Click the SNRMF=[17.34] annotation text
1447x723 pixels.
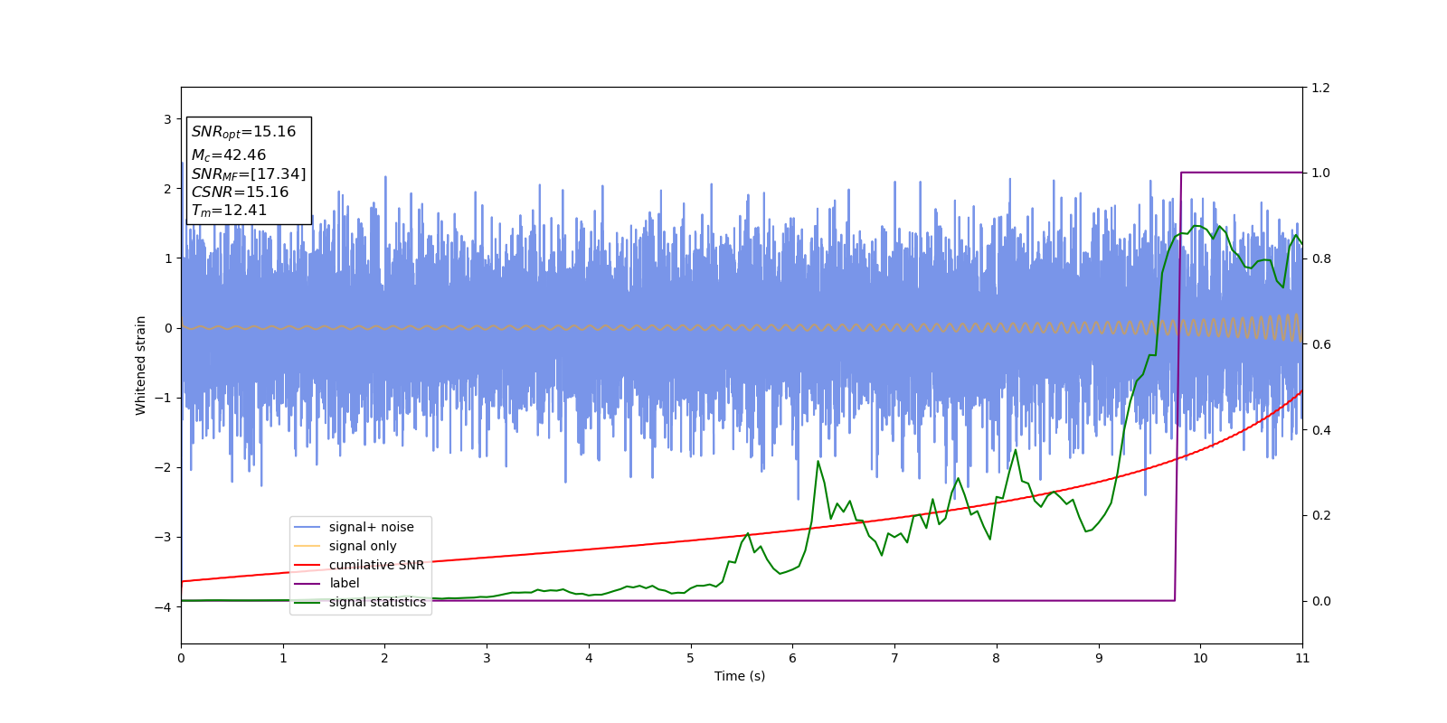click(x=249, y=174)
